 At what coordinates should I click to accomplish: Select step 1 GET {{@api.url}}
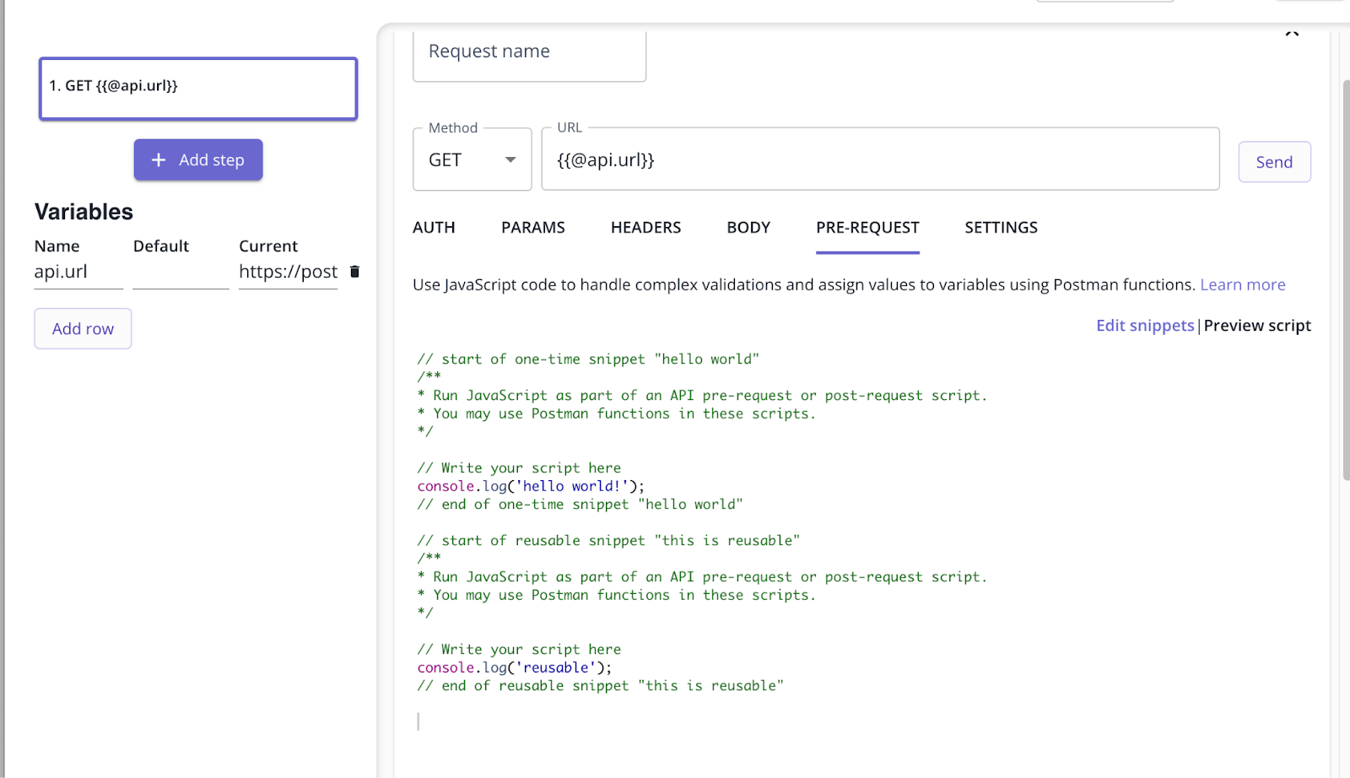198,89
